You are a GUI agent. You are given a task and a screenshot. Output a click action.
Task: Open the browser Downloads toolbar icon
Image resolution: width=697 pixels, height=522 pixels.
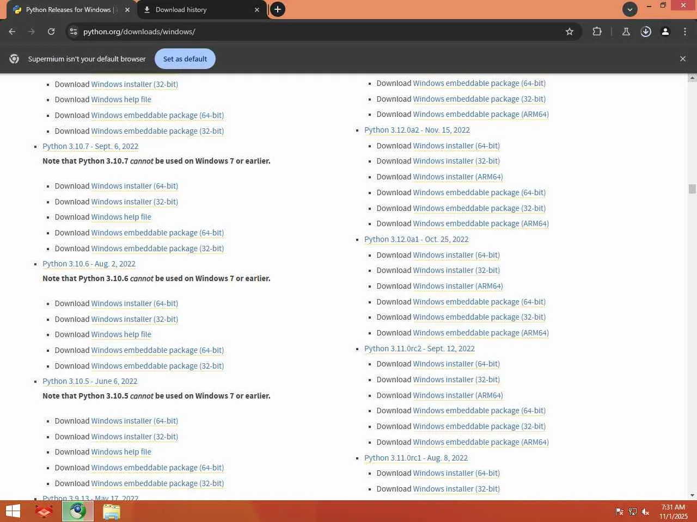click(646, 32)
